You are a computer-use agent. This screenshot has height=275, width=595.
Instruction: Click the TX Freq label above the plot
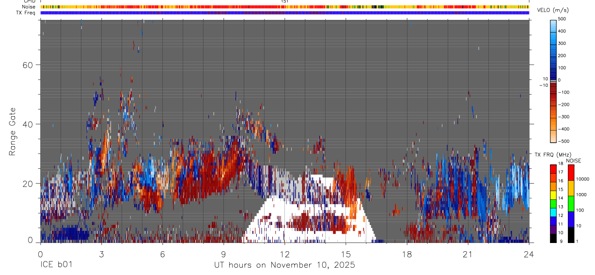coord(26,12)
